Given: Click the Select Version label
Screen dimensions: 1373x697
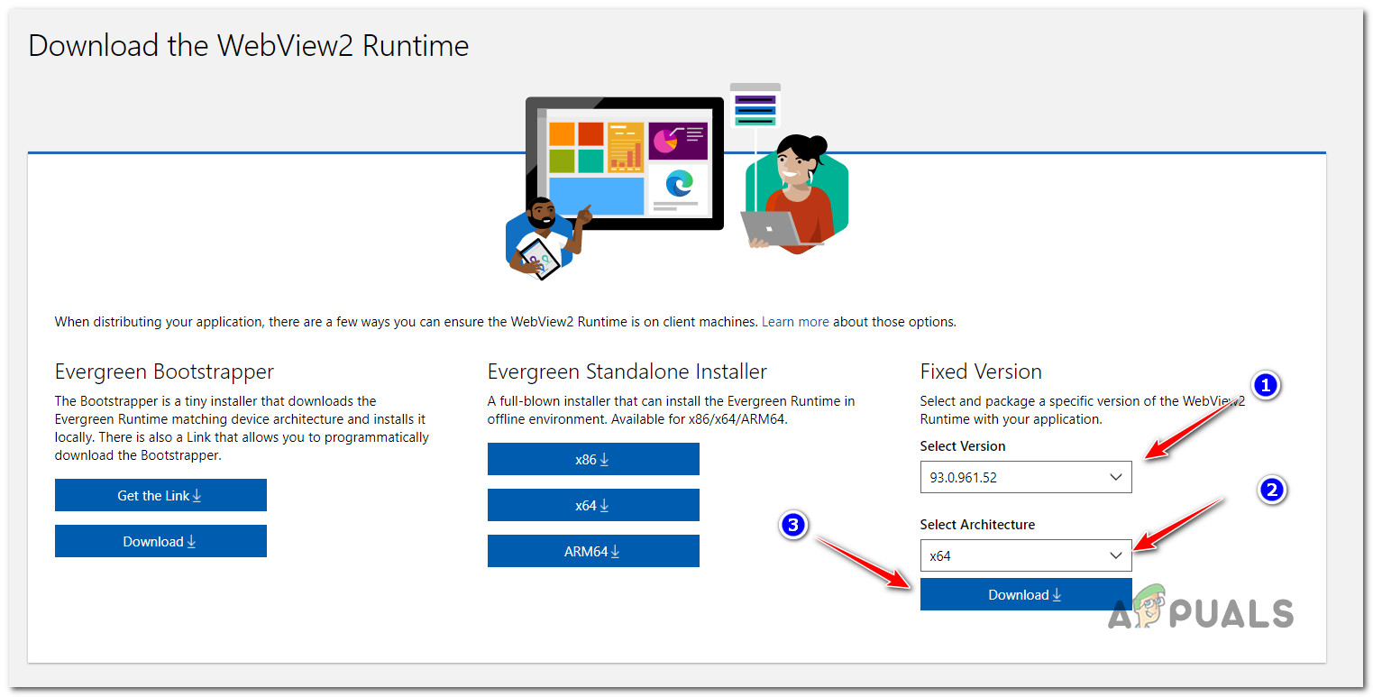Looking at the screenshot, I should 963,445.
